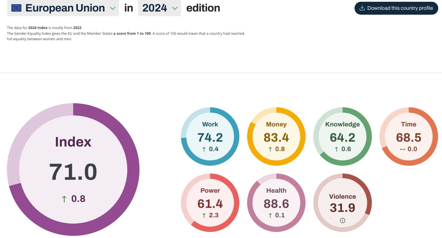442x238 pixels.
Task: Click the Index change value 0.8
Action: 78,199
